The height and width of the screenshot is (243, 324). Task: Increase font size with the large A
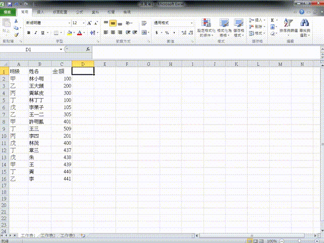click(x=89, y=23)
